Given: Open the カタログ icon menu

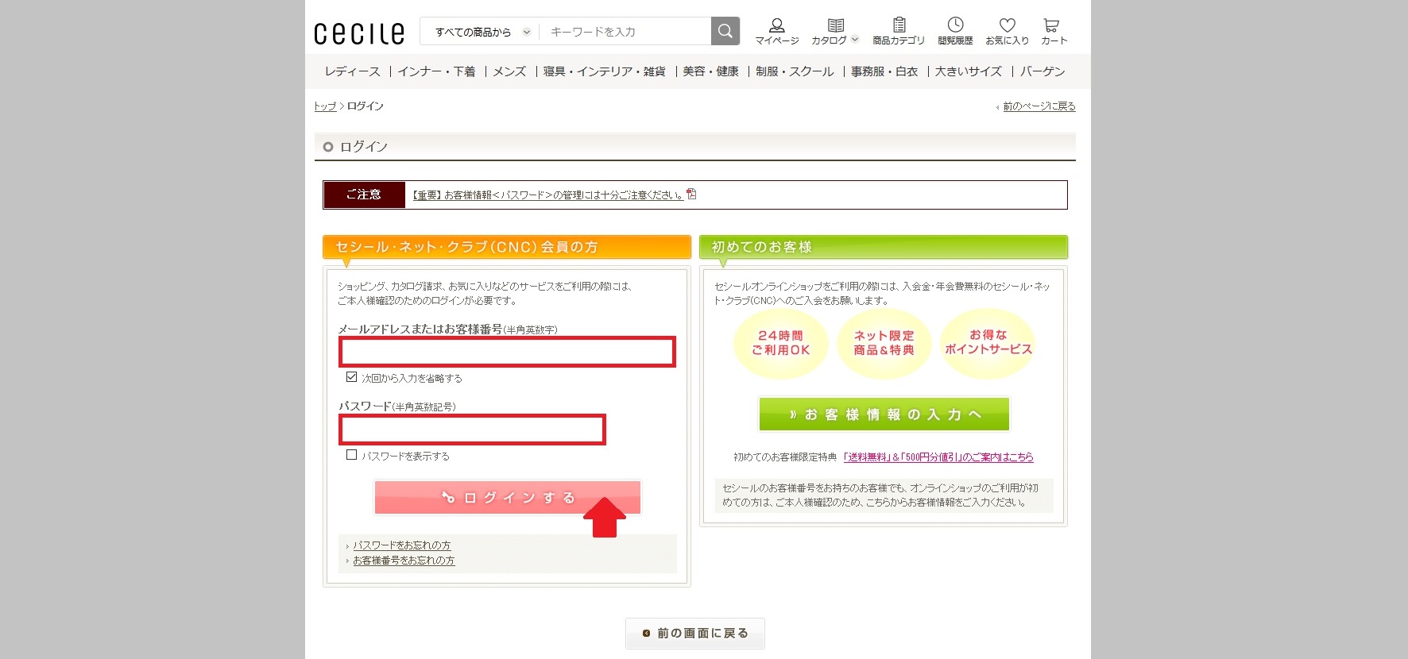Looking at the screenshot, I should pos(834,32).
